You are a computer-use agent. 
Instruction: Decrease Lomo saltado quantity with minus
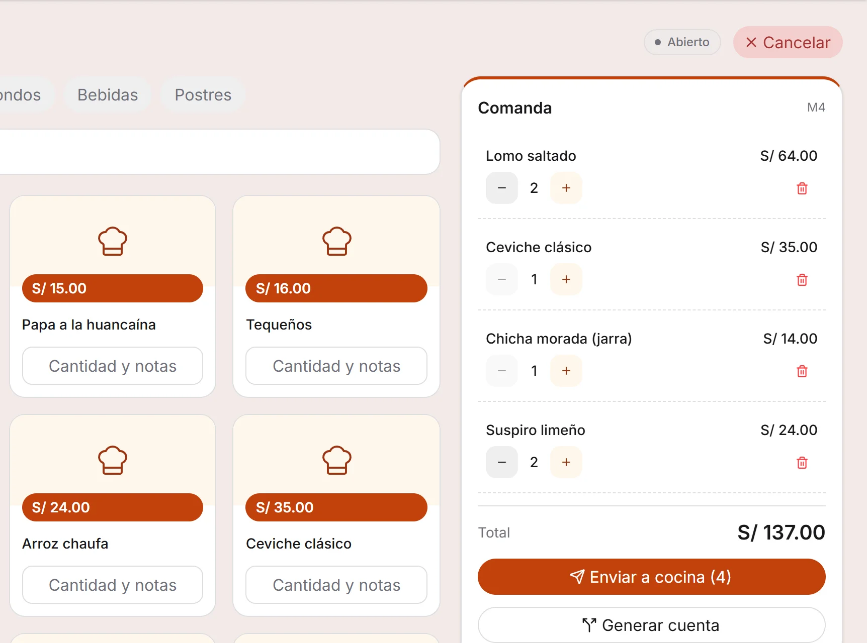502,188
